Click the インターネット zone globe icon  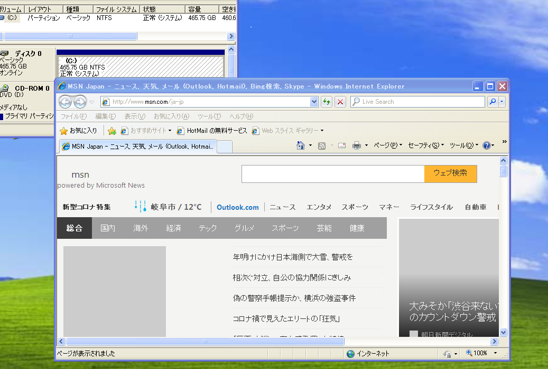point(350,354)
